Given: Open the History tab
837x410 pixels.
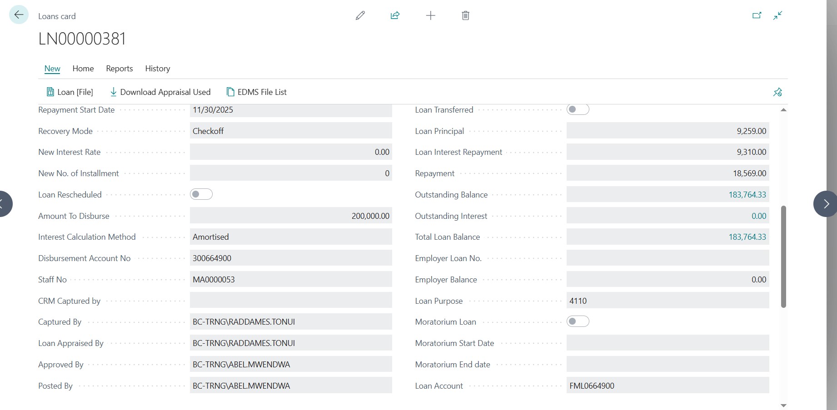Looking at the screenshot, I should (x=158, y=69).
